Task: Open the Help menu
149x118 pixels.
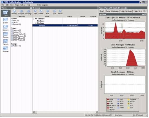Action: tap(28, 5)
